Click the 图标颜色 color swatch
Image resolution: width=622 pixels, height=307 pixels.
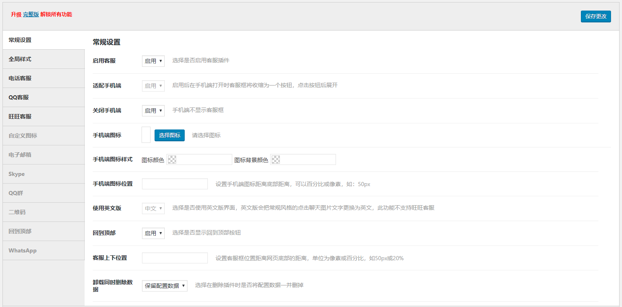pos(172,160)
